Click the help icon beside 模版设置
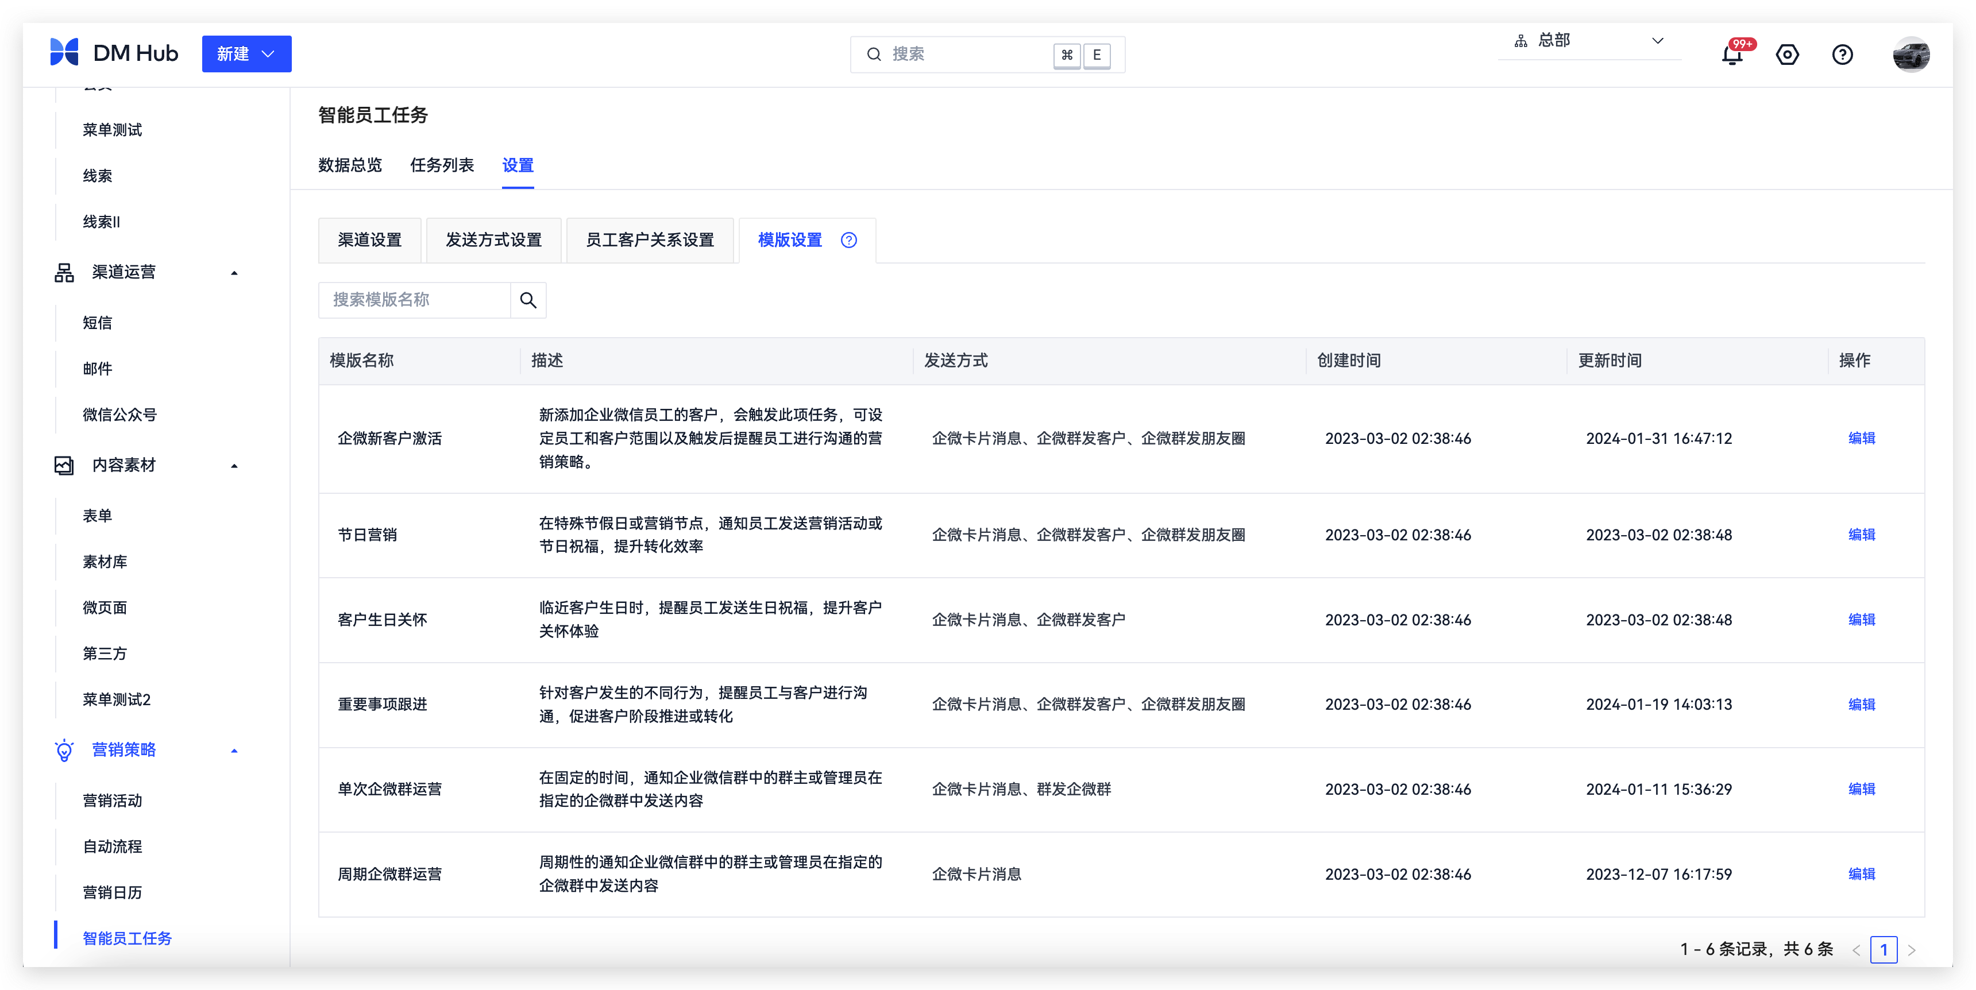The height and width of the screenshot is (990, 1976). pos(848,240)
